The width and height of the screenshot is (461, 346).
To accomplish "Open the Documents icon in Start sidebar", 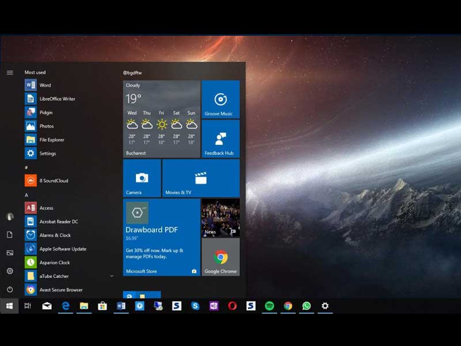I will (10, 235).
